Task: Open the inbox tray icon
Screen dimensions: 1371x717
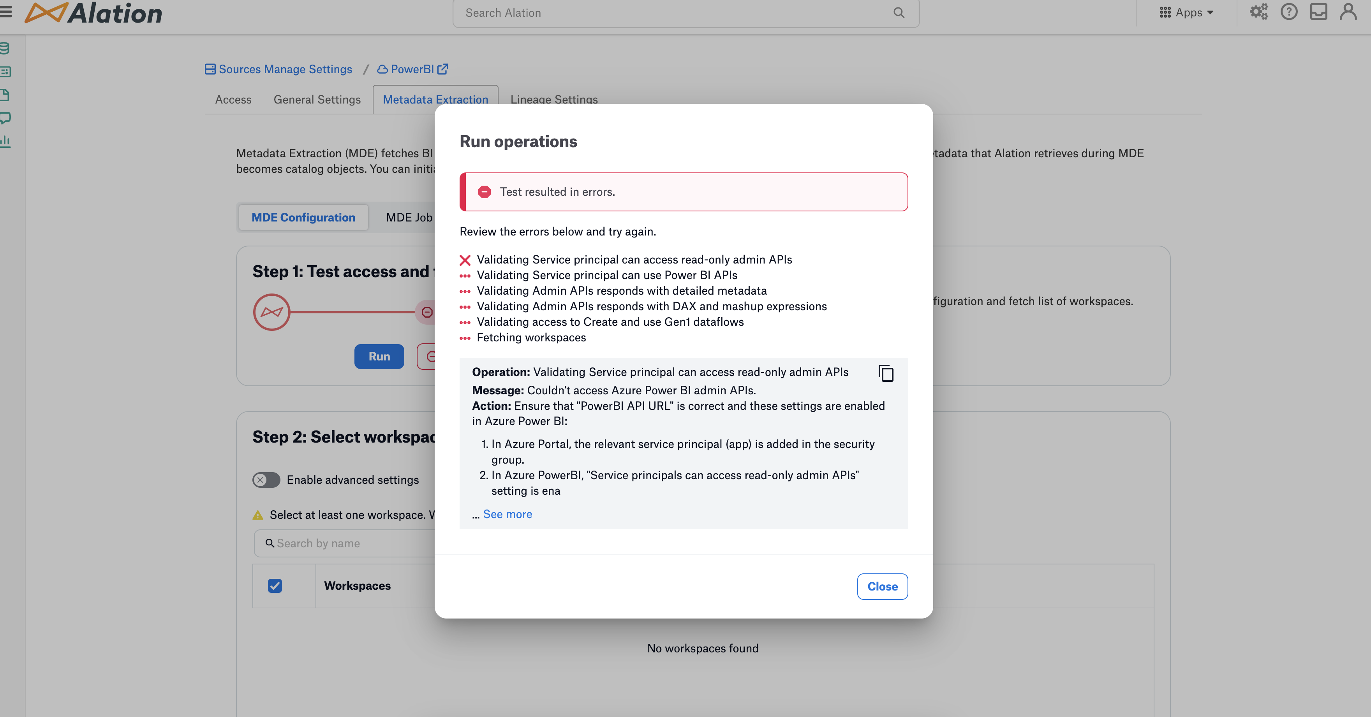Action: pos(1318,12)
